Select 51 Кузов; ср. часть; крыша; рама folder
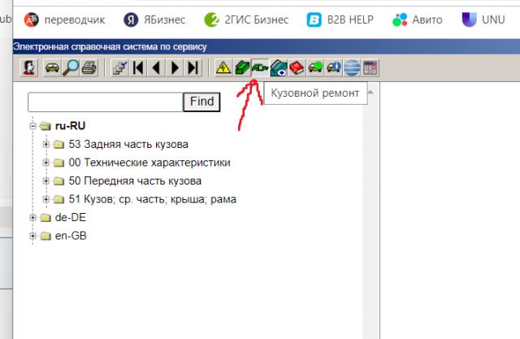520x339 pixels. pyautogui.click(x=152, y=199)
